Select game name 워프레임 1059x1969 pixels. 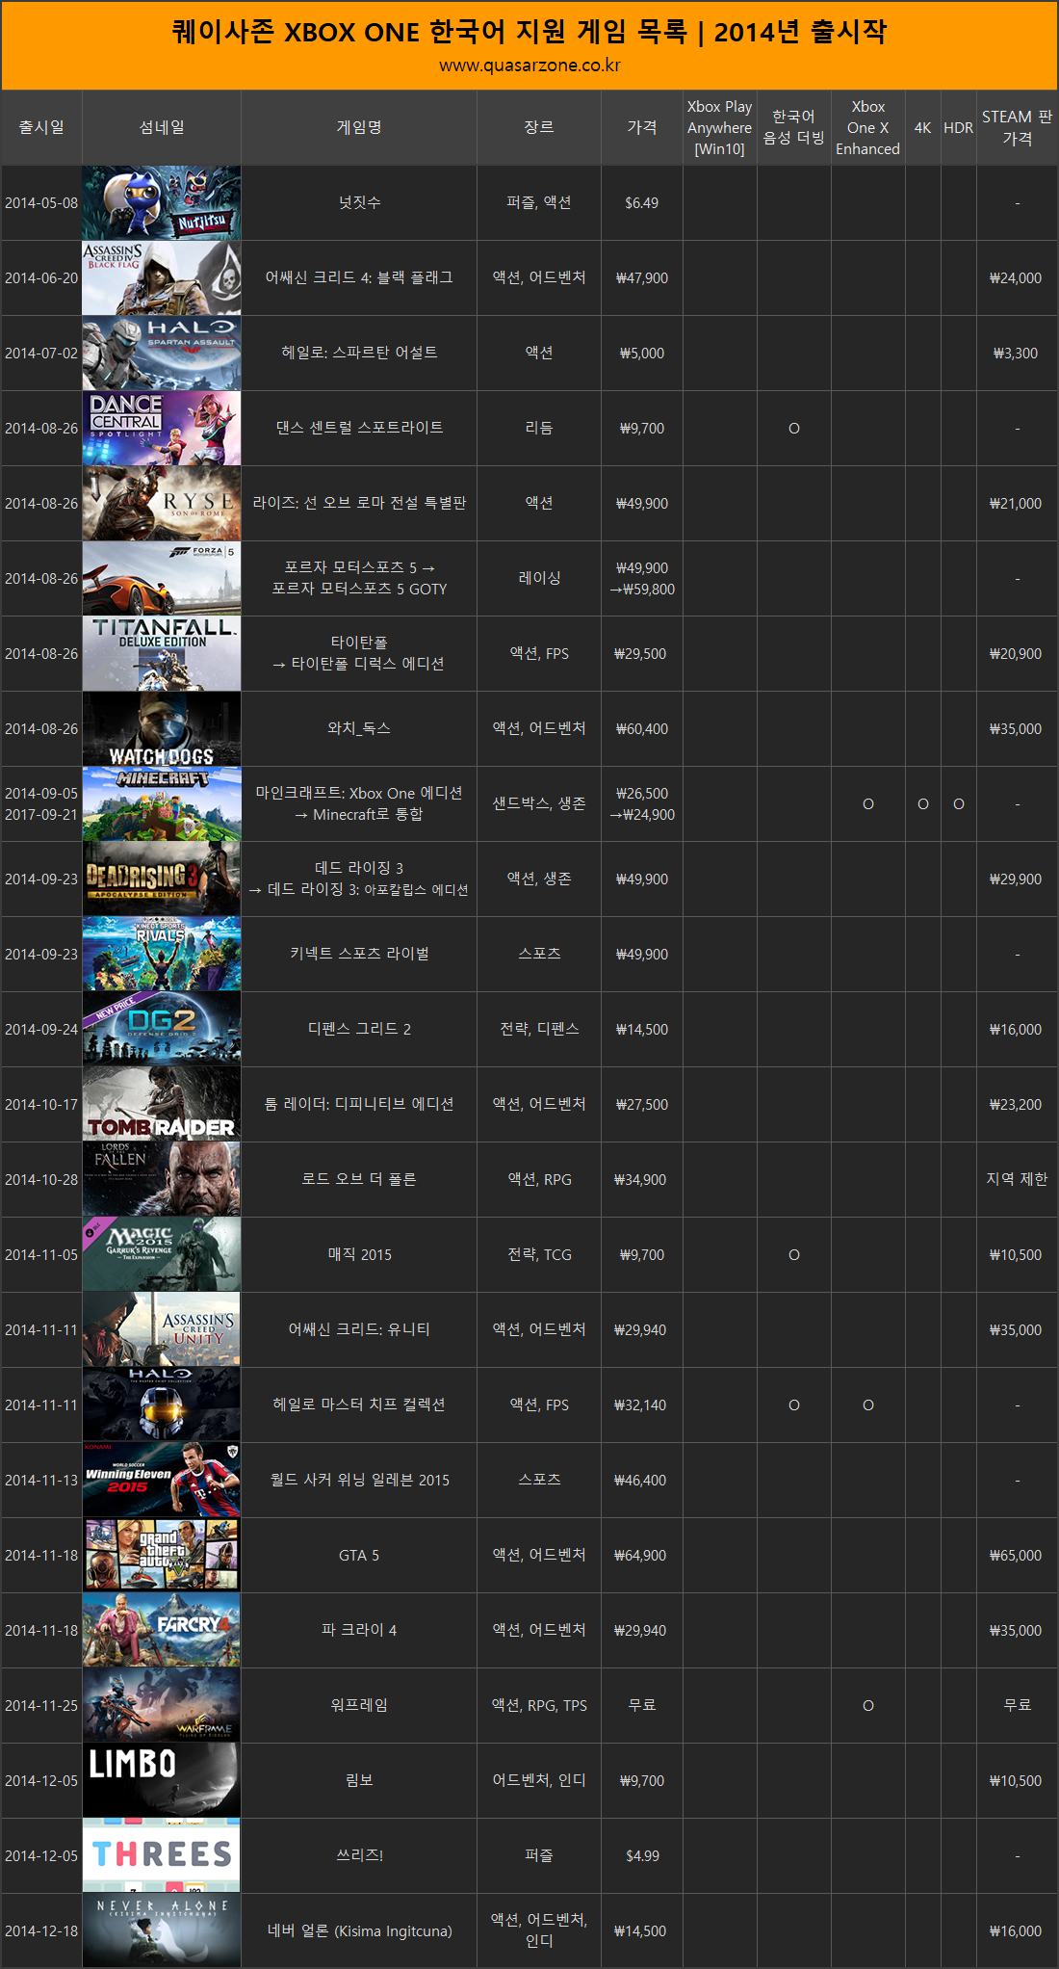point(359,1706)
